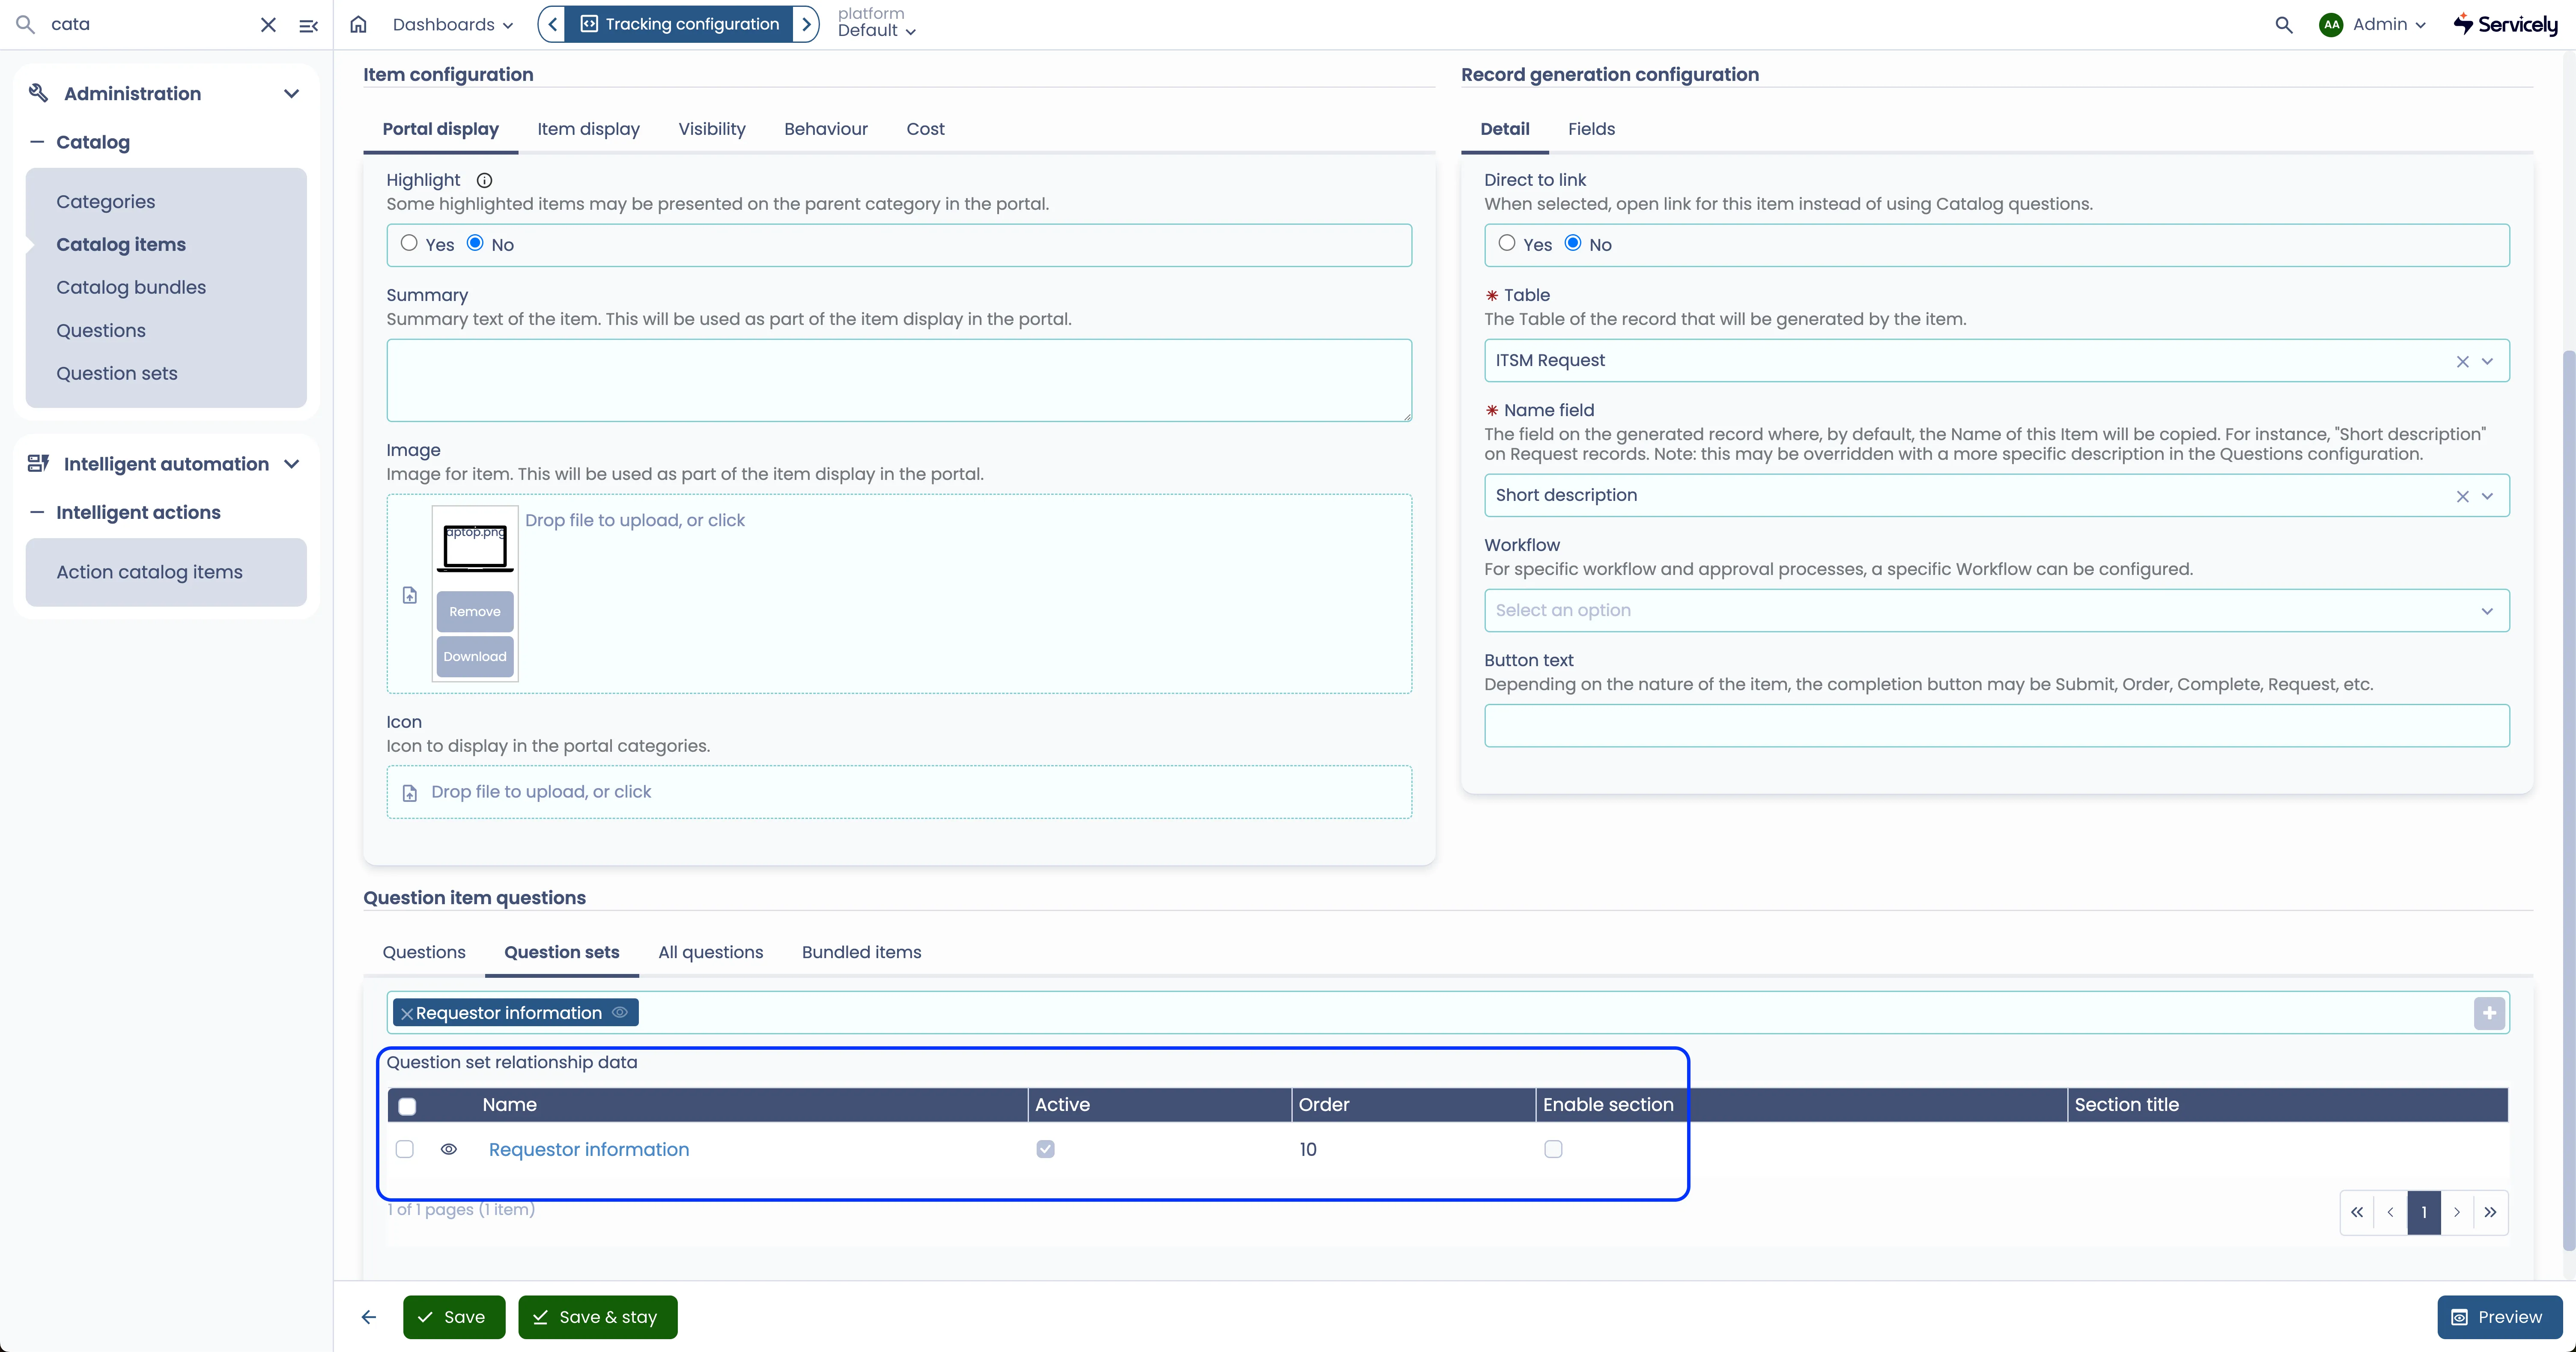Switch to the Visibility tab
The image size is (2576, 1352).
coord(712,129)
